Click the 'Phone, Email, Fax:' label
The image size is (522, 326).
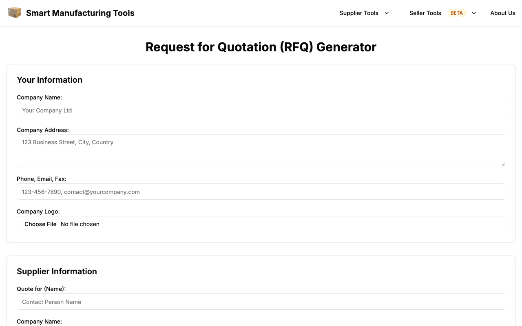pos(42,179)
